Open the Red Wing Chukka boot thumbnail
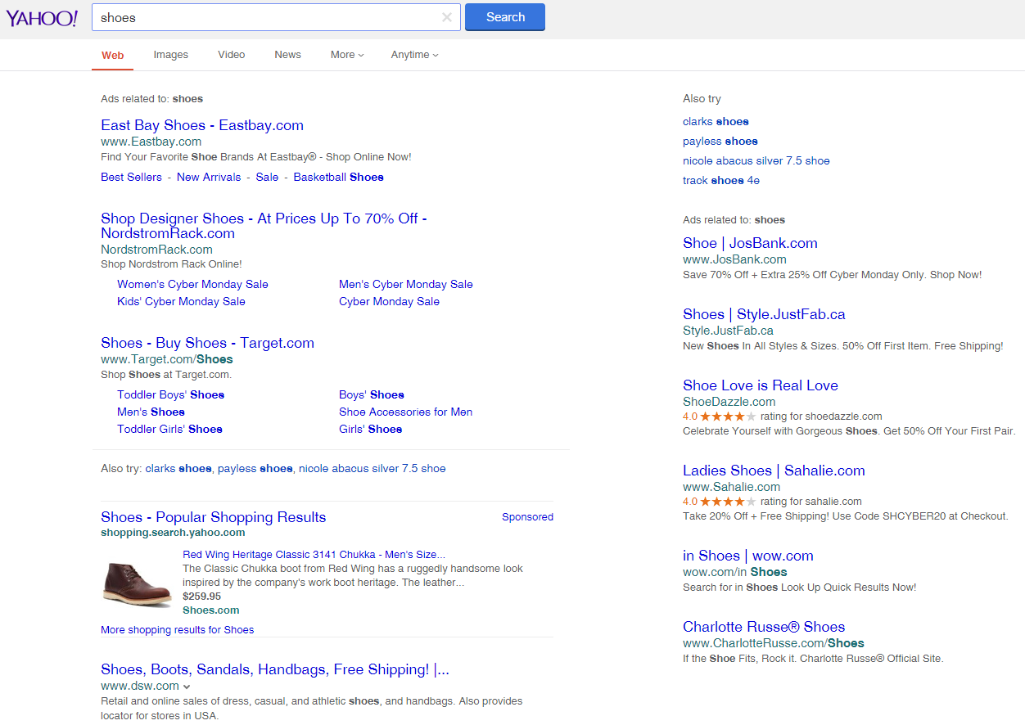This screenshot has height=725, width=1025. 138,583
